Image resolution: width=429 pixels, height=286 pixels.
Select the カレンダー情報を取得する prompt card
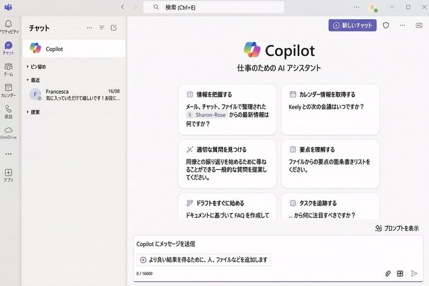[x=330, y=109]
